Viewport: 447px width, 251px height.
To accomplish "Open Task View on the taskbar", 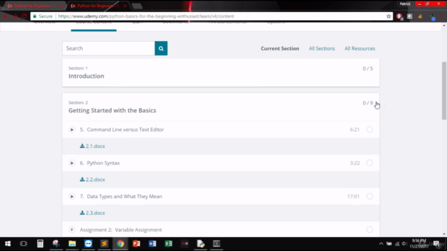I will coord(24,243).
